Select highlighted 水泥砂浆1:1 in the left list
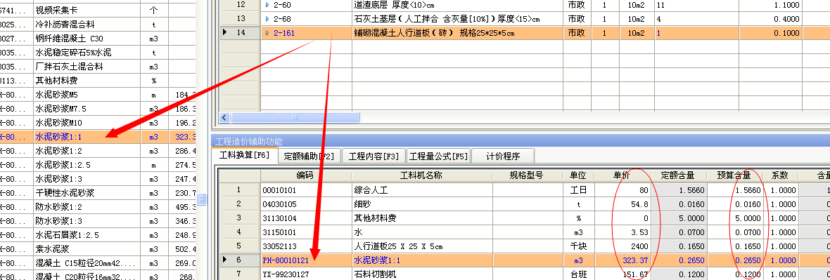830x280 pixels. 58,137
